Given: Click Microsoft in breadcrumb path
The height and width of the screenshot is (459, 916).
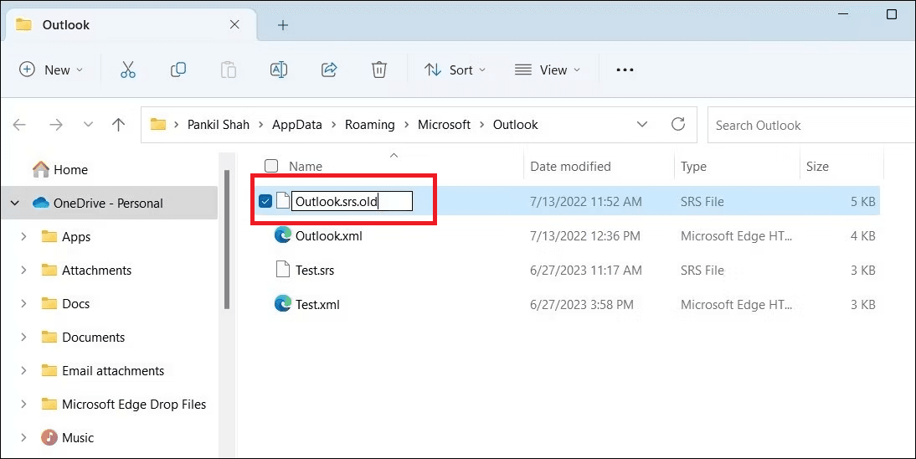Looking at the screenshot, I should point(444,125).
